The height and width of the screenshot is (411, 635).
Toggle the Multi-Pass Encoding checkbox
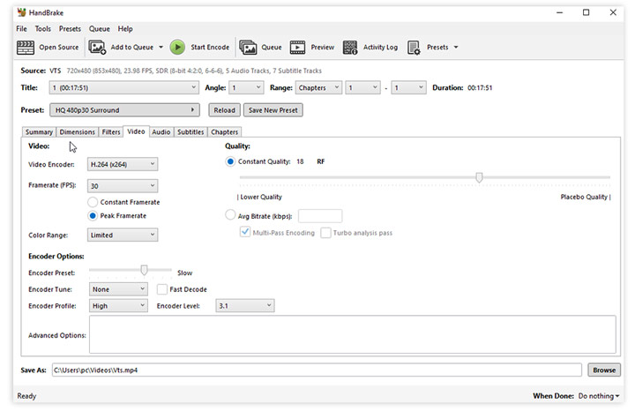pos(245,233)
